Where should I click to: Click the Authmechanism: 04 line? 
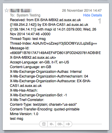(x=49, y=76)
